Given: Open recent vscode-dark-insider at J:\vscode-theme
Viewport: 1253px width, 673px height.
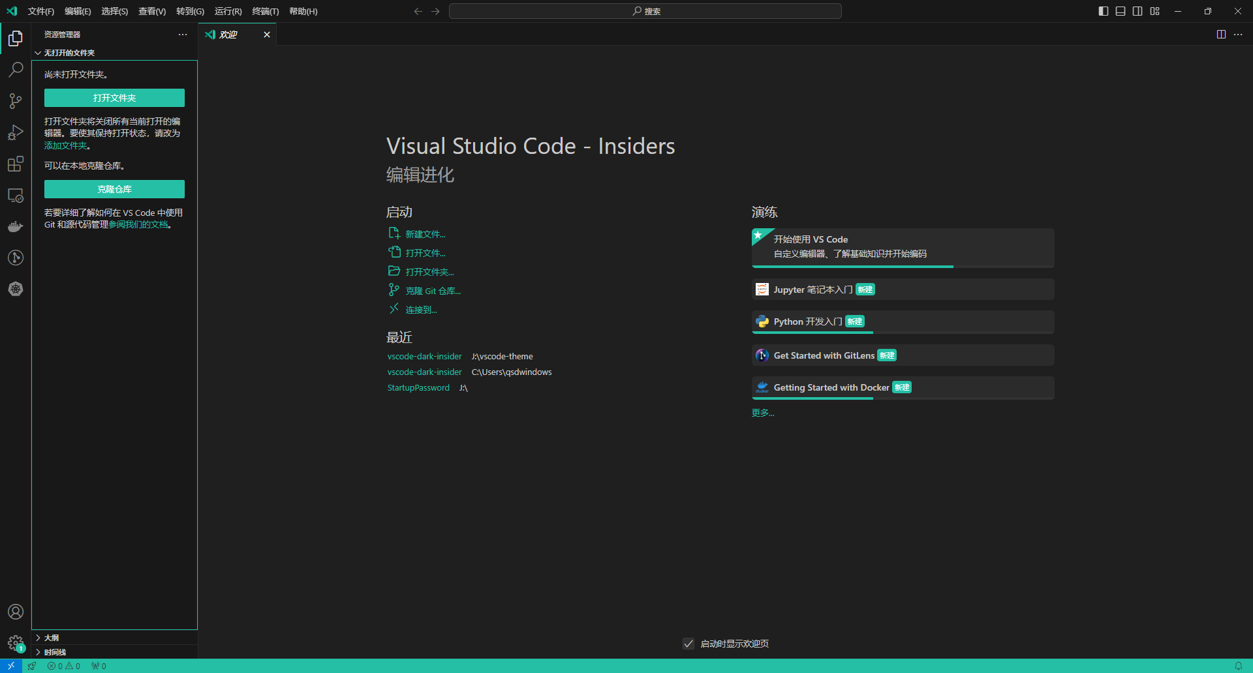Looking at the screenshot, I should 424,357.
